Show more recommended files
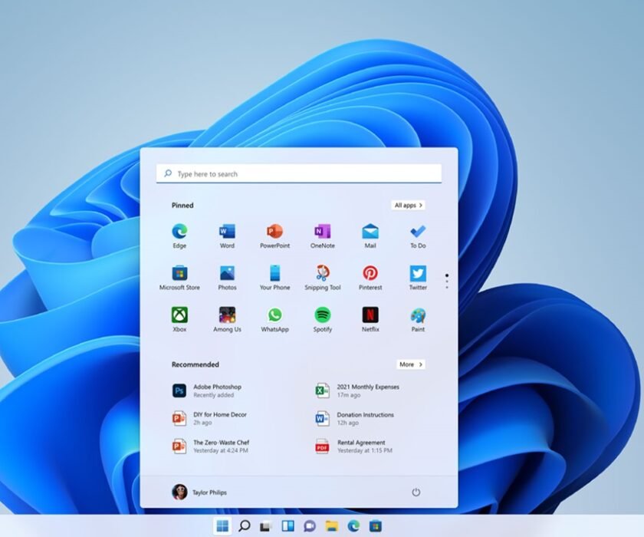The image size is (644, 537). pyautogui.click(x=410, y=364)
